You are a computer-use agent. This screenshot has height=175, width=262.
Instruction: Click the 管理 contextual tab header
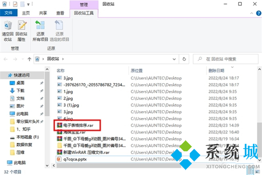pos(84,5)
